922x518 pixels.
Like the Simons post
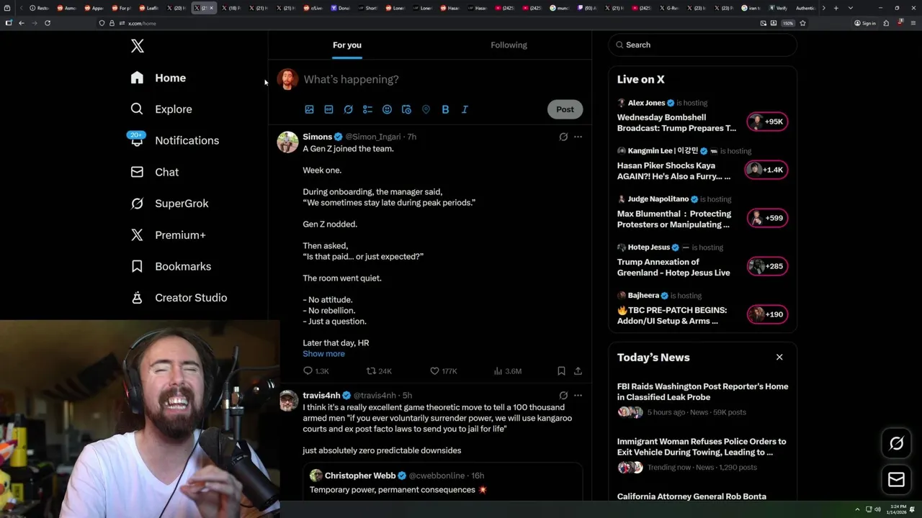point(443,371)
